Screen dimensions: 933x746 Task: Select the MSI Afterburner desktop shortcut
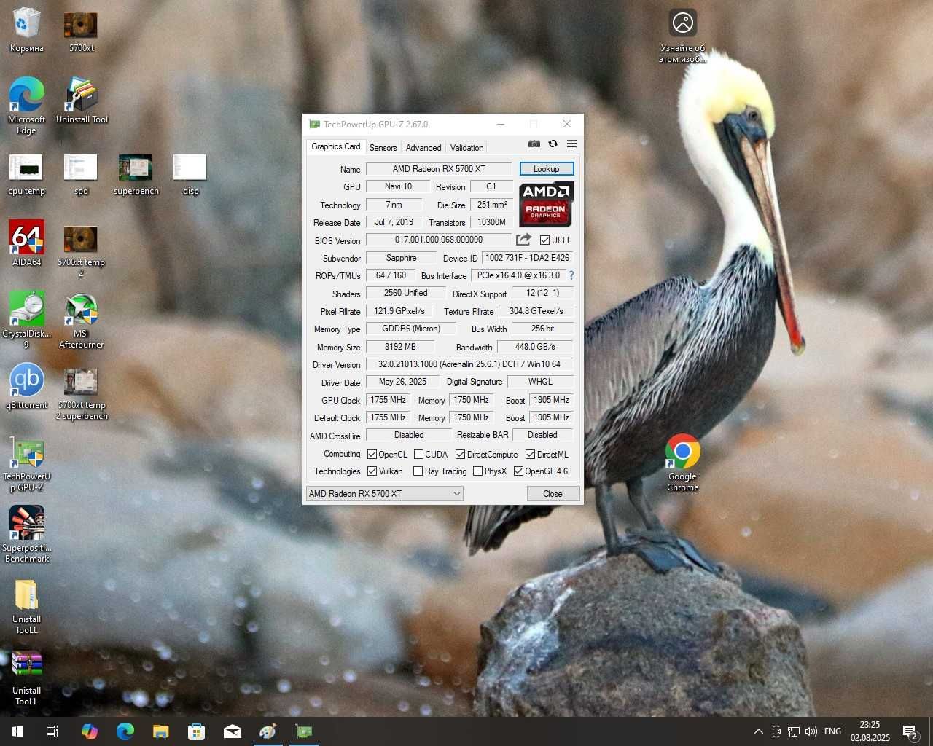(81, 320)
